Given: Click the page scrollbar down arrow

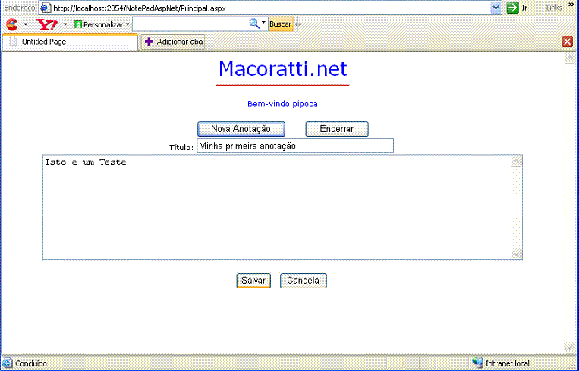Looking at the screenshot, I should pyautogui.click(x=569, y=347).
